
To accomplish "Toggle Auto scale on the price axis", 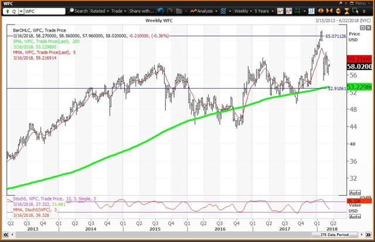I will pyautogui.click(x=355, y=192).
